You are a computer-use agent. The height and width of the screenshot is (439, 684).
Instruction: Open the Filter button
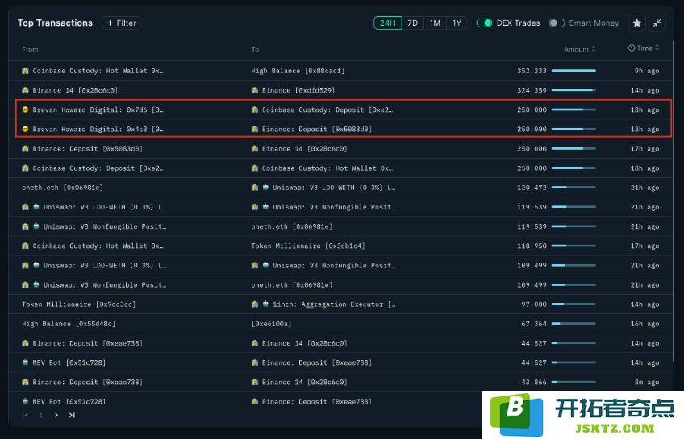[x=121, y=23]
